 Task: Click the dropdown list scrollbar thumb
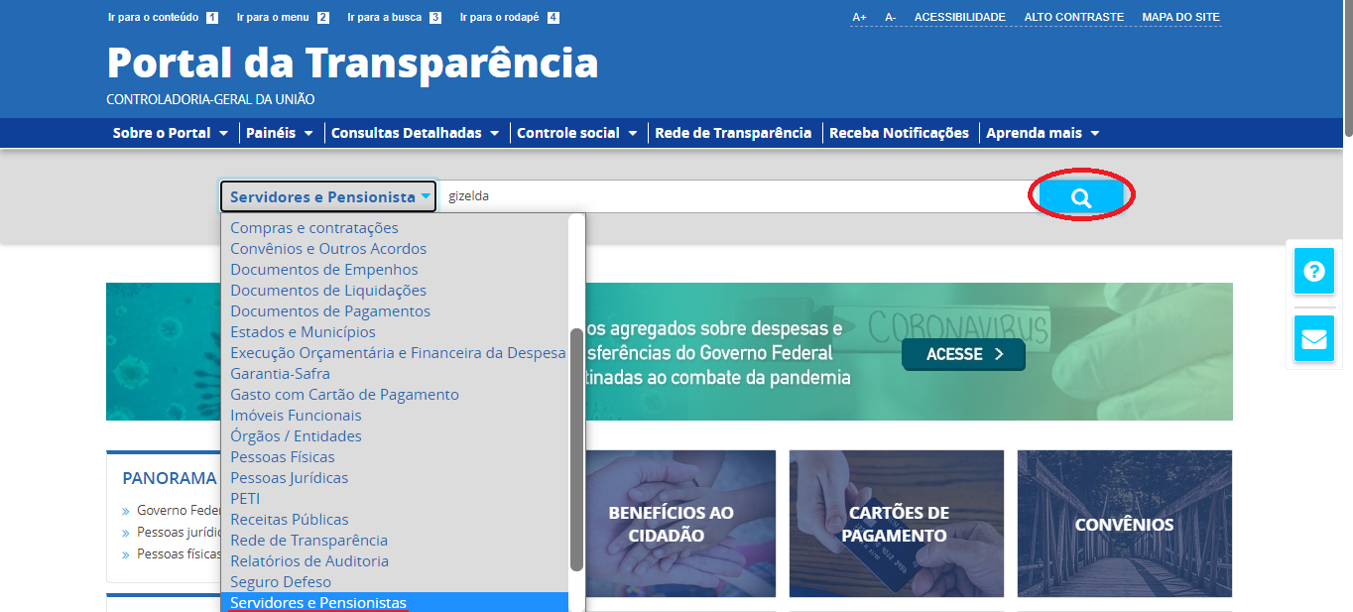pos(576,448)
